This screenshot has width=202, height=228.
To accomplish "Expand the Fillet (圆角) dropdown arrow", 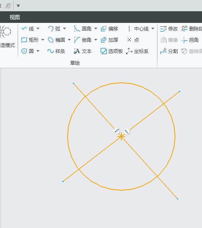I will 96,28.
